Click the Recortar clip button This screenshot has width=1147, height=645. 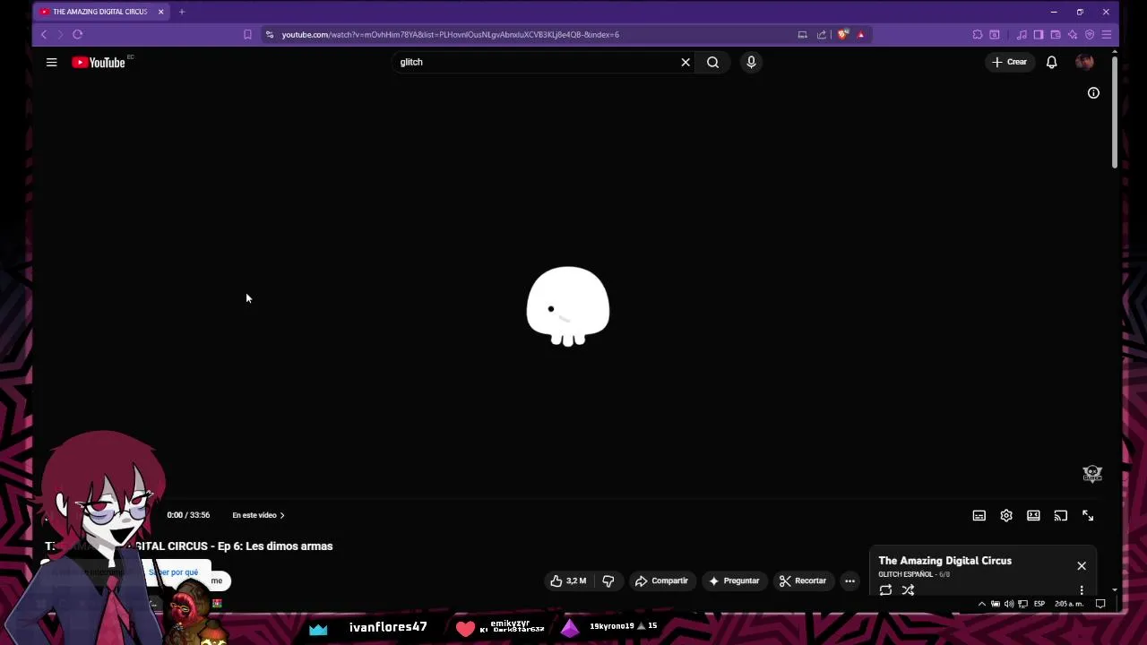click(803, 580)
